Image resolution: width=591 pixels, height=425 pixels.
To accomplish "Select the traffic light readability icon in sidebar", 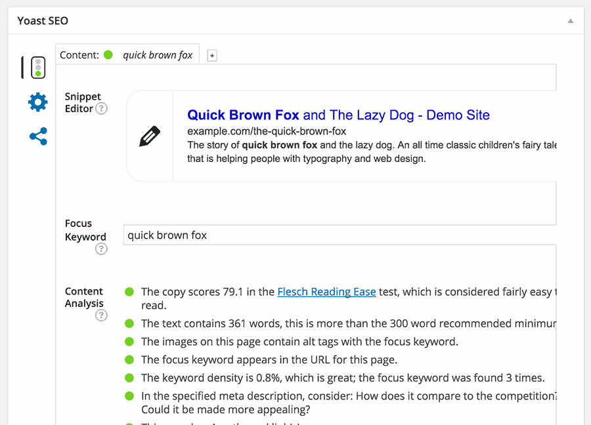I will coord(37,67).
